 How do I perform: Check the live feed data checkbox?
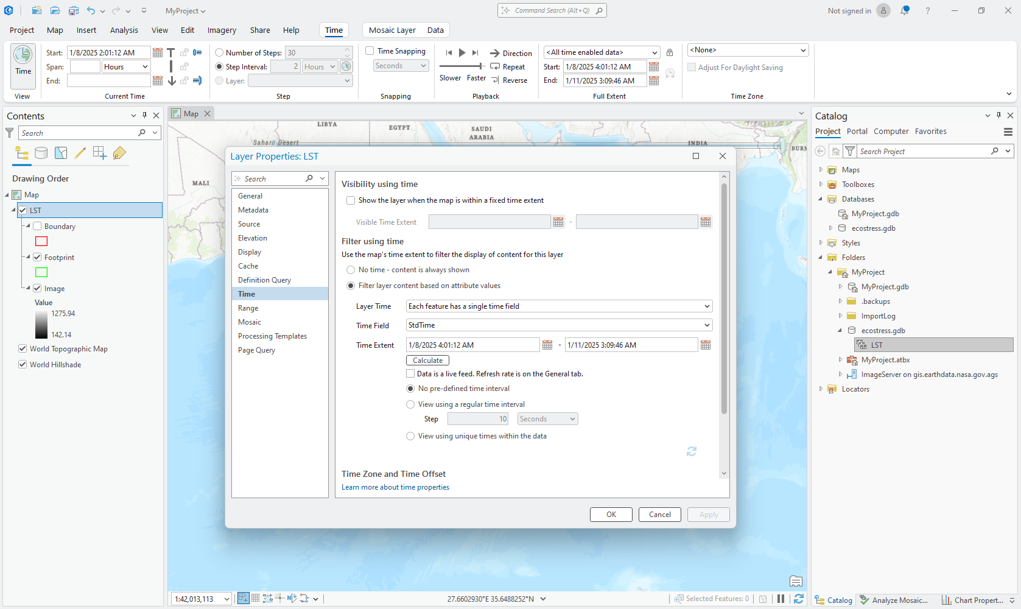click(410, 374)
